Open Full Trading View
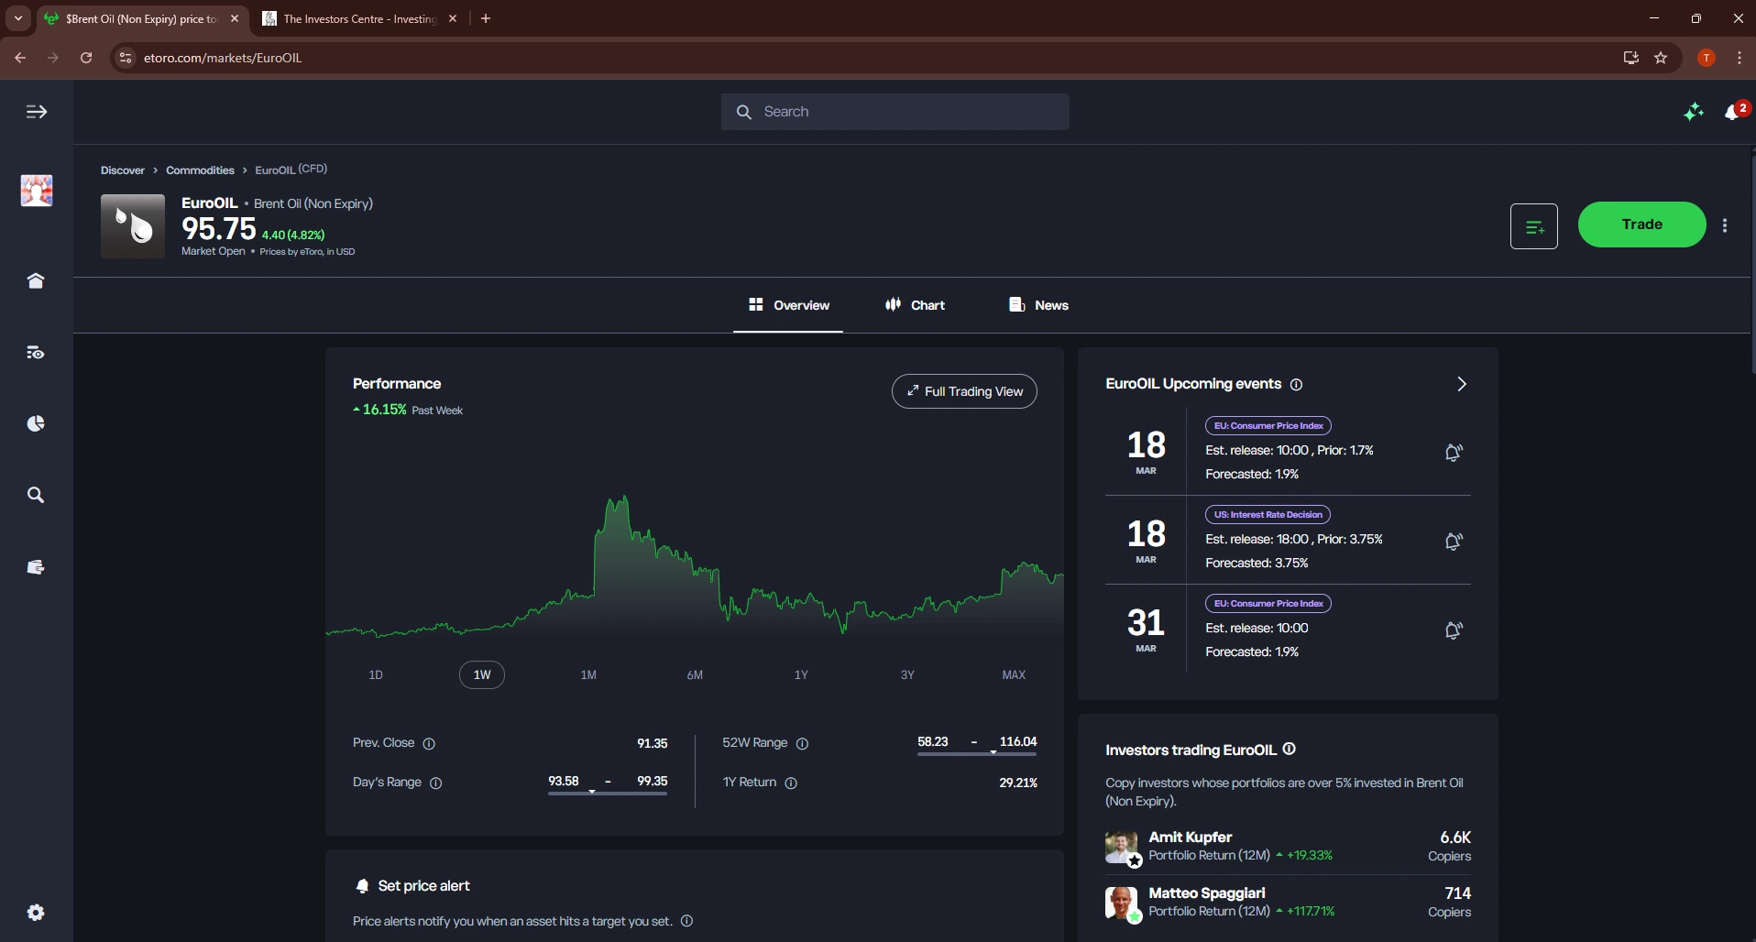Viewport: 1756px width, 942px height. coord(964,391)
